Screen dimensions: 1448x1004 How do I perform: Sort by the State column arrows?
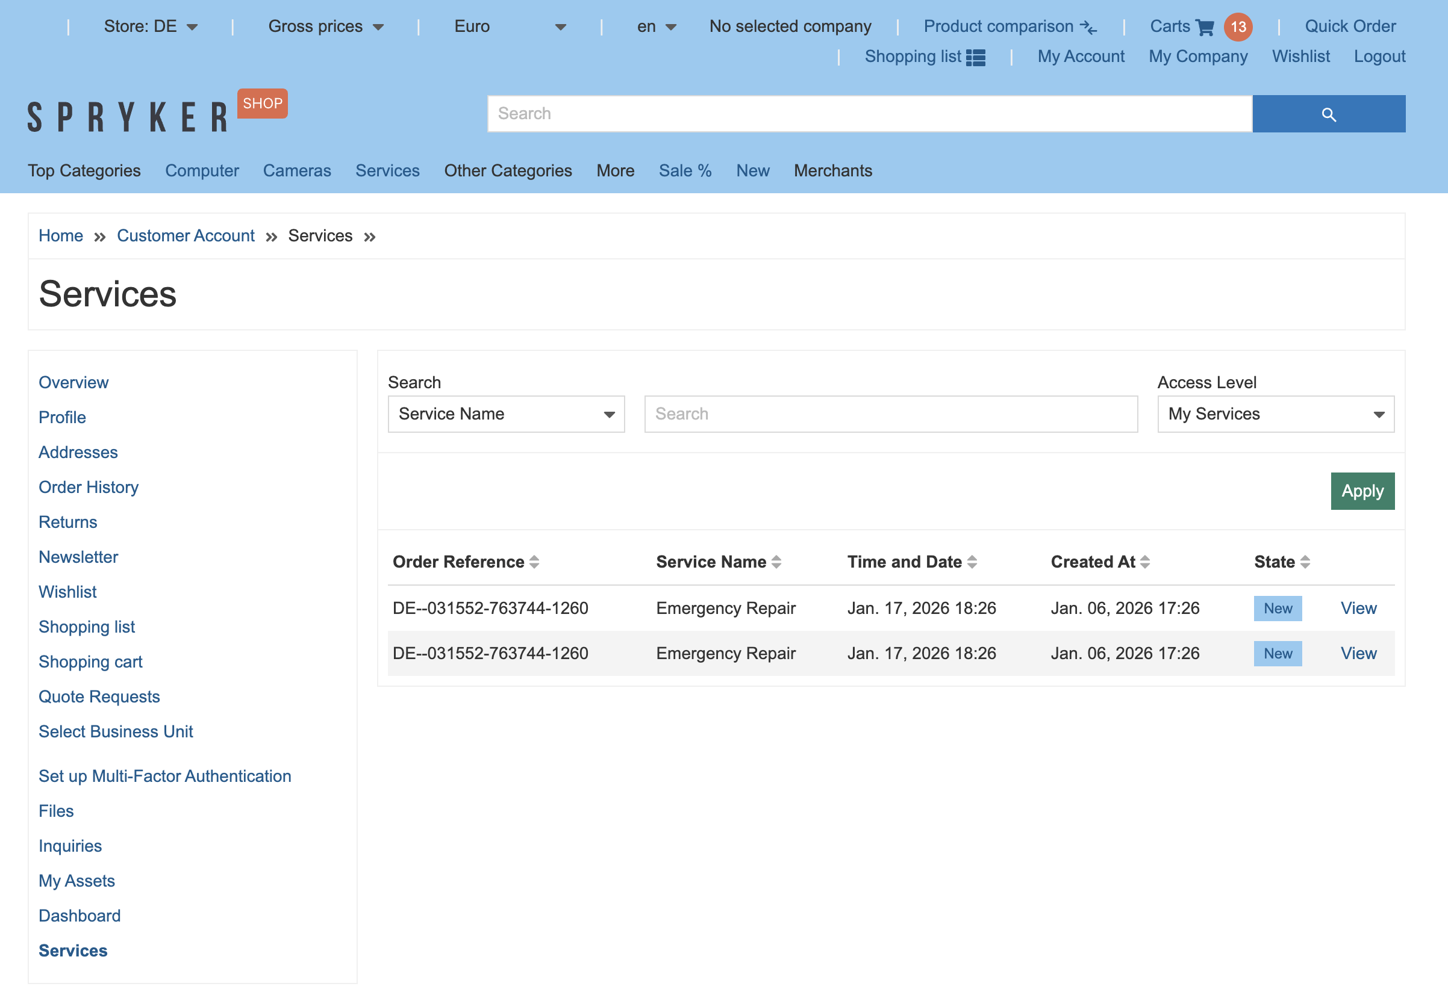pos(1305,562)
